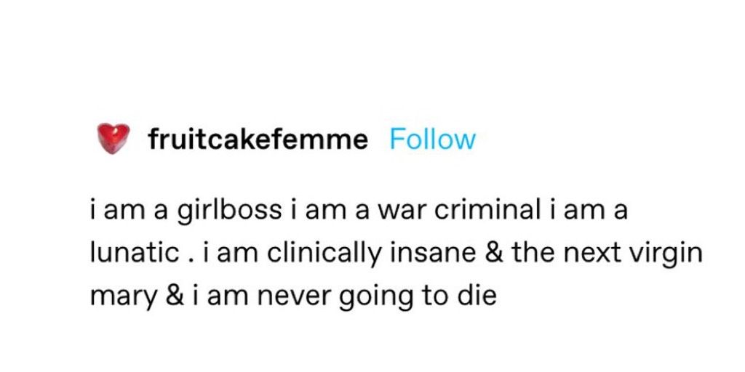Click the first word i of the post

coord(93,211)
